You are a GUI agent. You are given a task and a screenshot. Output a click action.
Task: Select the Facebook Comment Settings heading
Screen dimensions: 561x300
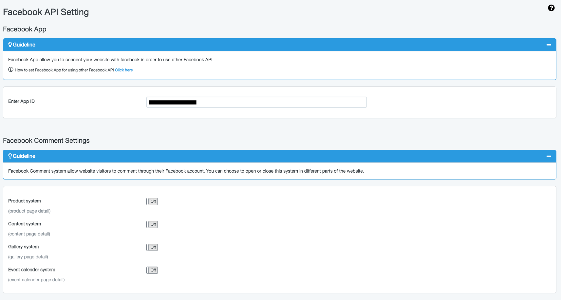(x=46, y=141)
